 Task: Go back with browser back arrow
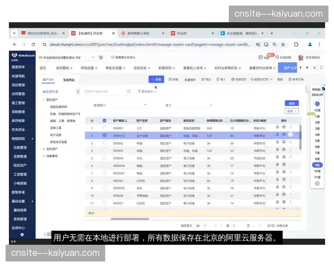(14, 44)
